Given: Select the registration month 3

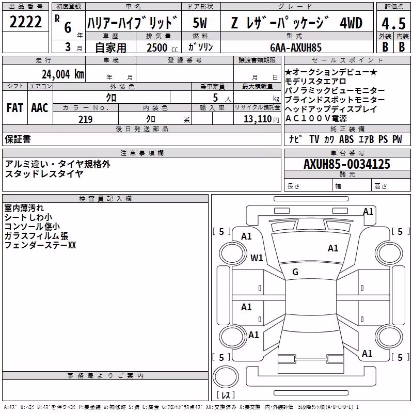Looking at the screenshot, I should 68,47.
